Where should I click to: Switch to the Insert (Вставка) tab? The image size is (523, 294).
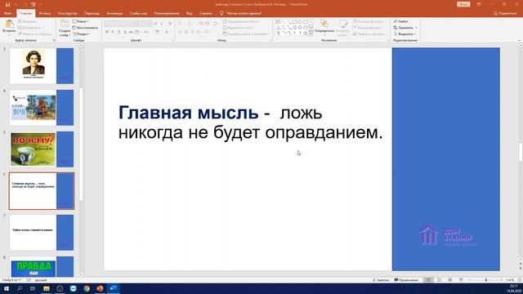click(45, 13)
